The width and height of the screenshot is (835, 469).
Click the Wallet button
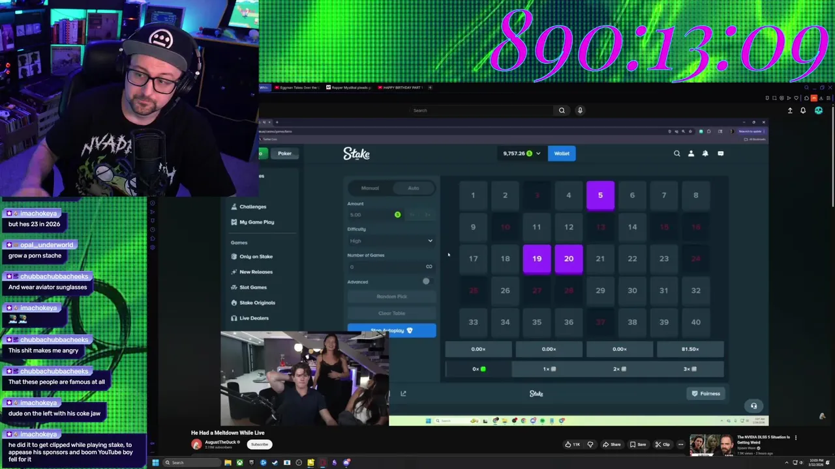click(562, 154)
